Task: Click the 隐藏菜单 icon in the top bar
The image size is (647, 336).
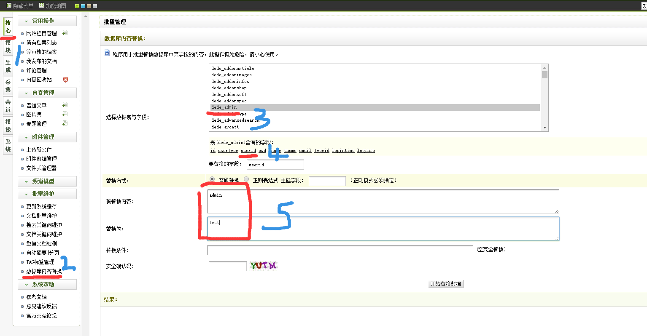Action: (x=9, y=5)
